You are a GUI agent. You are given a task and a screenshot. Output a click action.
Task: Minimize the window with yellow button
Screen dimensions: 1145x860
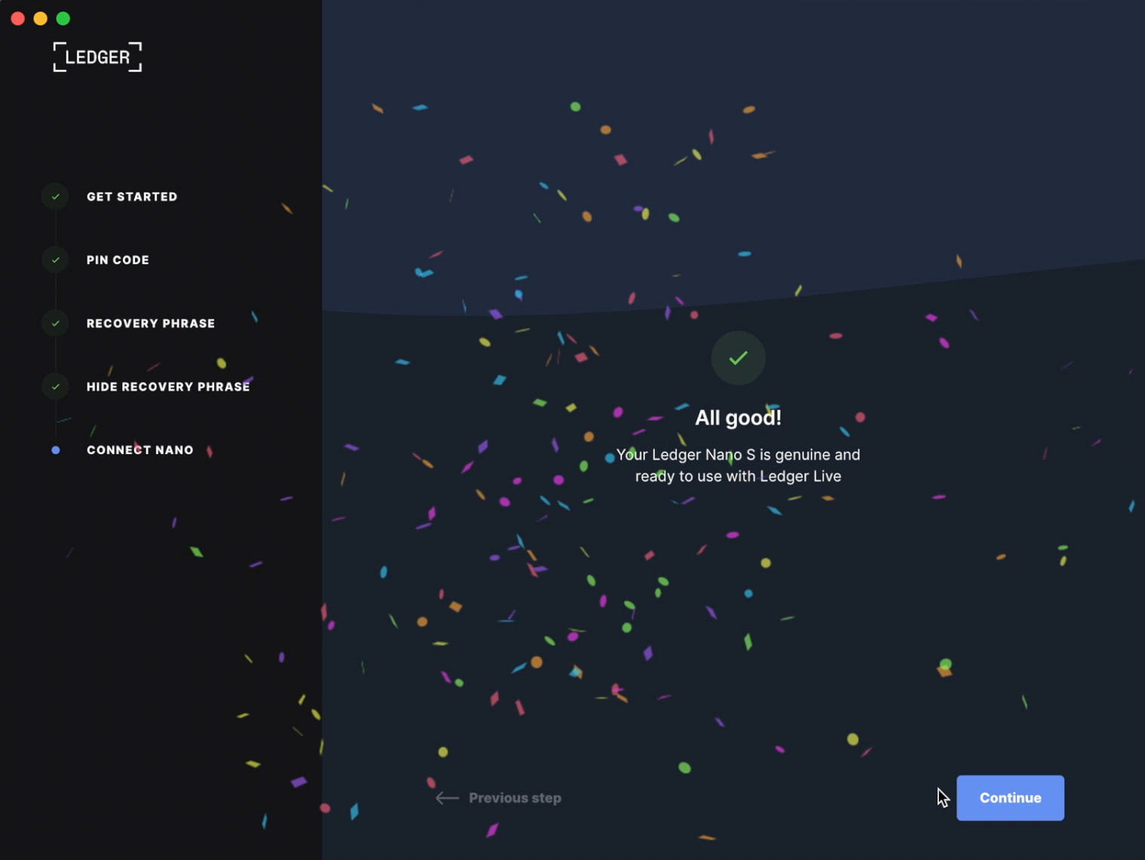tap(41, 18)
